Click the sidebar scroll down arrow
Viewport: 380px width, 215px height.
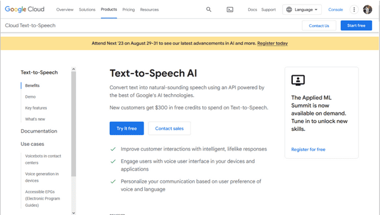pos(74,213)
